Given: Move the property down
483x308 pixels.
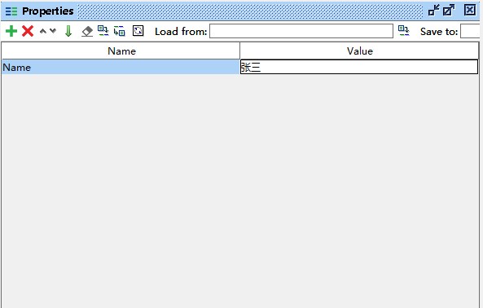Looking at the screenshot, I should click(53, 31).
